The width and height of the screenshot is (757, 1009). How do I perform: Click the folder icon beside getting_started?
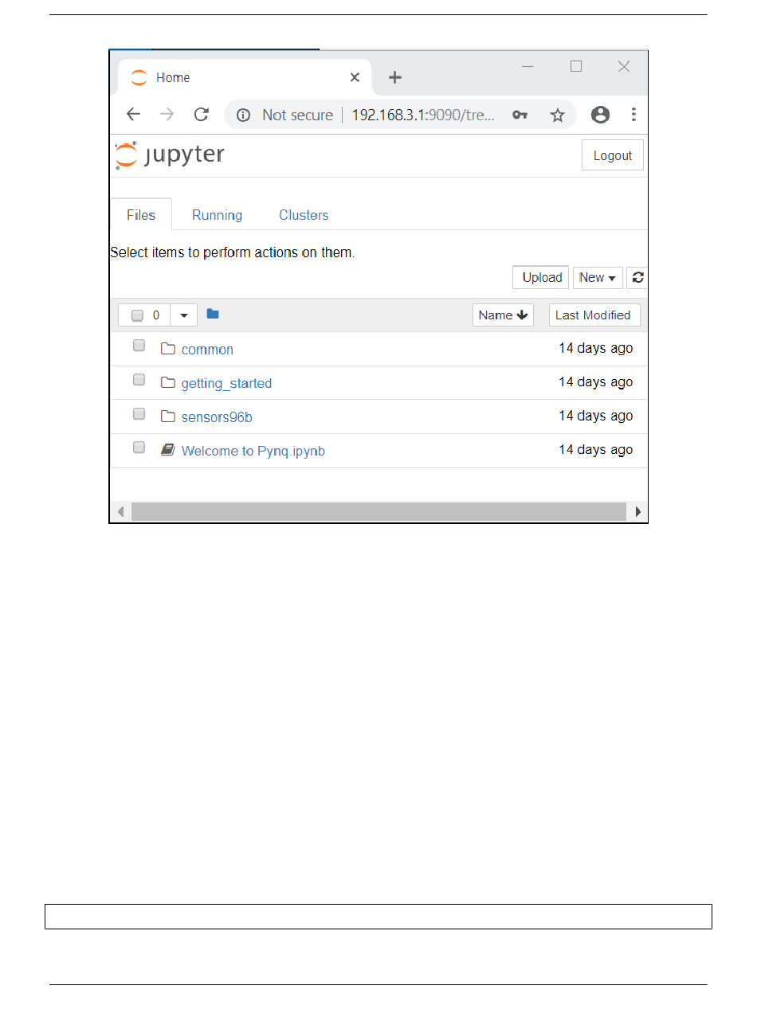click(x=167, y=383)
